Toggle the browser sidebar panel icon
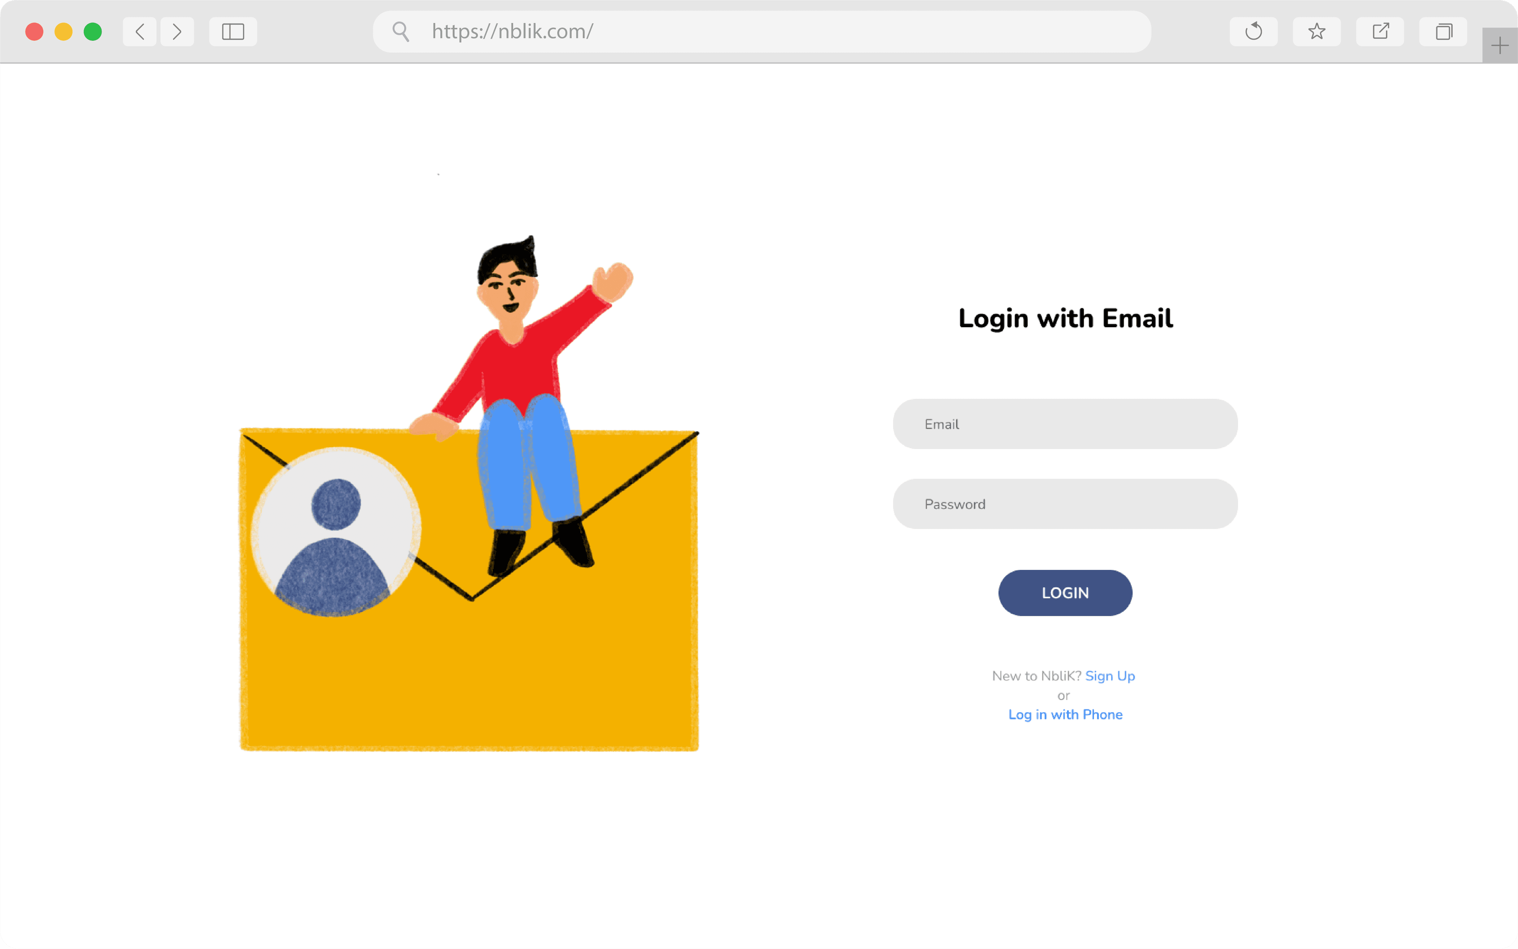The width and height of the screenshot is (1518, 949). pyautogui.click(x=233, y=31)
